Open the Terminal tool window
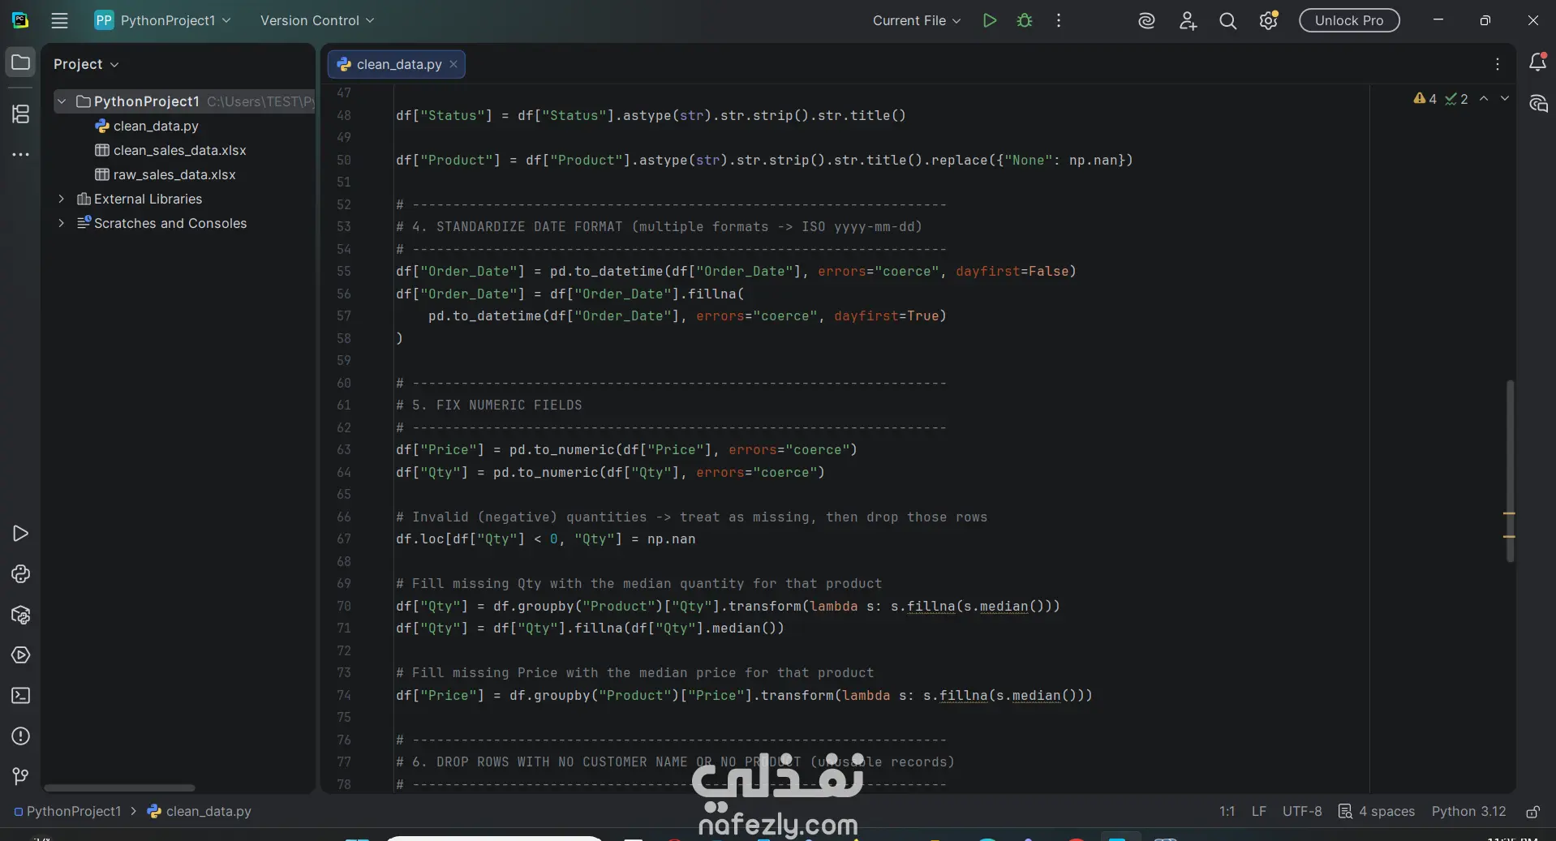 (20, 696)
